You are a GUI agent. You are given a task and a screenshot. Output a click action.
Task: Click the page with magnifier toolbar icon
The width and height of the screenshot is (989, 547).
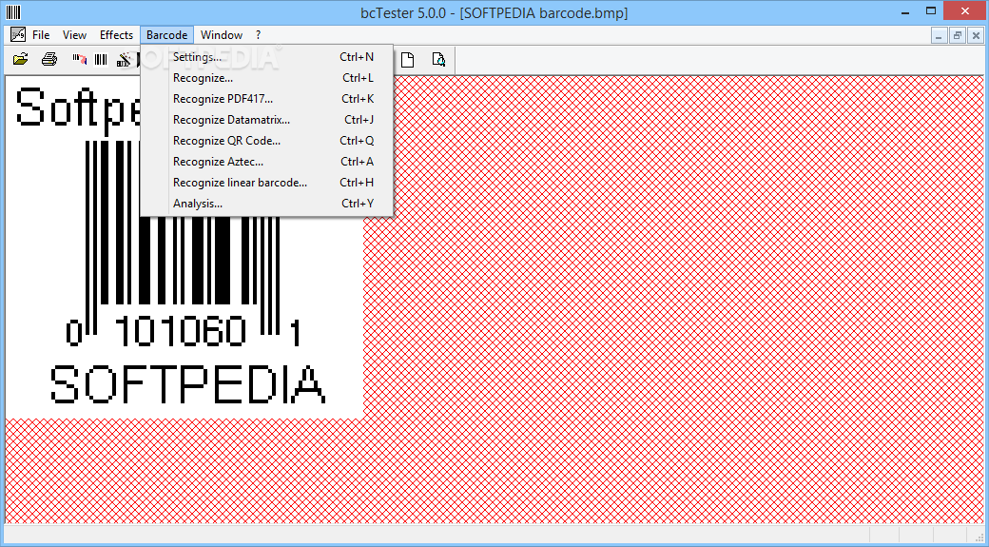point(438,59)
